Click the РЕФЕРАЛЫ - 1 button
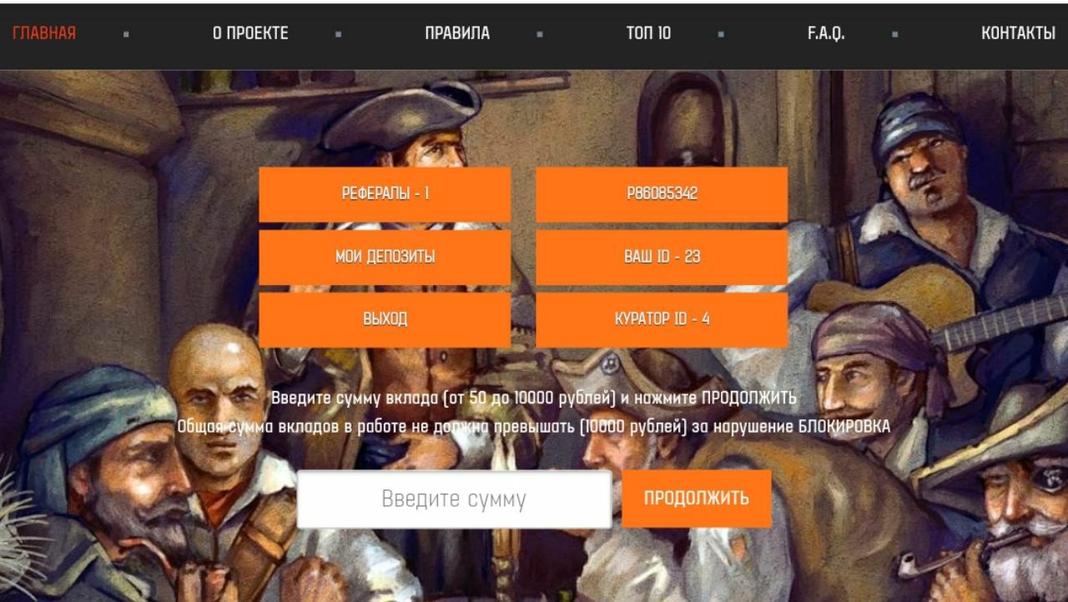 [x=385, y=194]
